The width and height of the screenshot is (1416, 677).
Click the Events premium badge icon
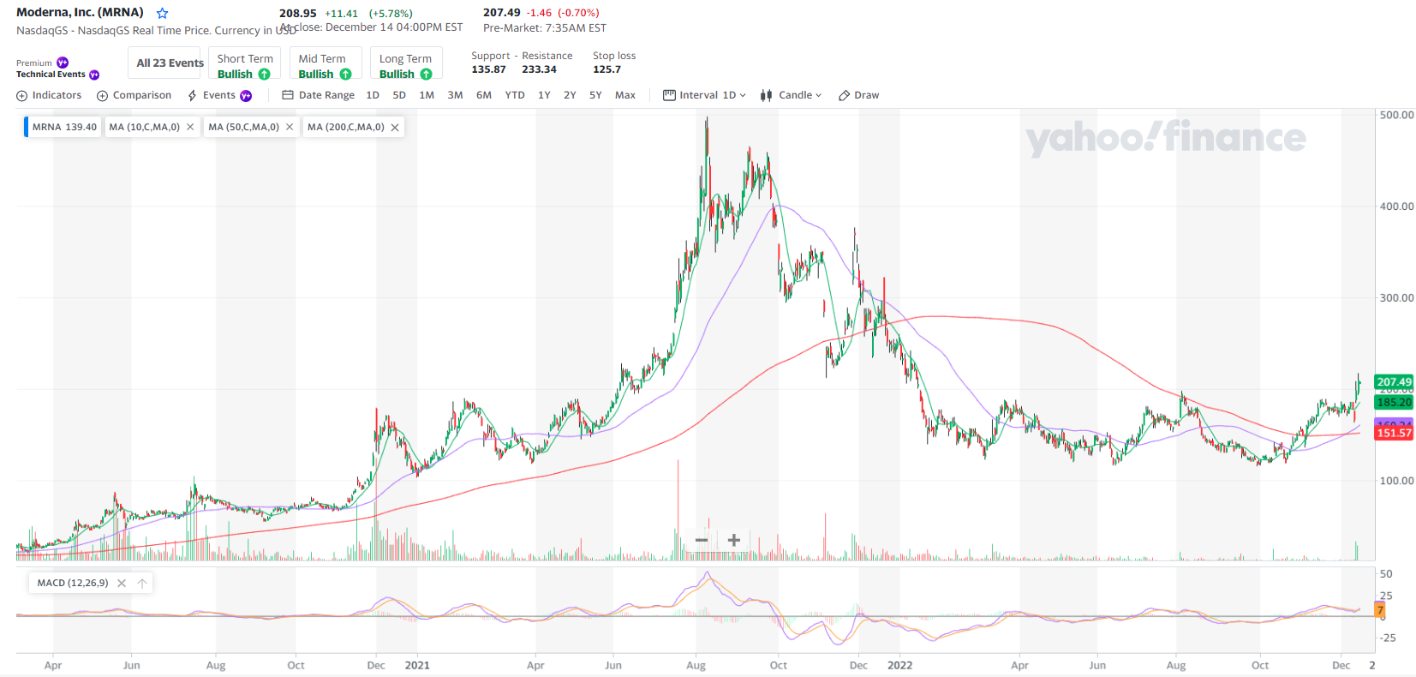click(246, 95)
